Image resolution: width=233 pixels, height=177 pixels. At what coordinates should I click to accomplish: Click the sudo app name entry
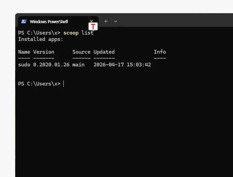pyautogui.click(x=24, y=65)
